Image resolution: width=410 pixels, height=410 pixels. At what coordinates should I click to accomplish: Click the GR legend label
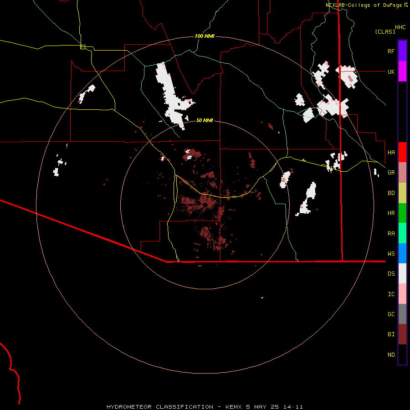(x=391, y=173)
